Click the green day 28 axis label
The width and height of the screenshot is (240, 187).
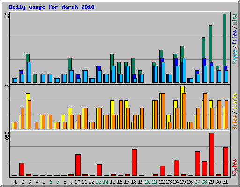tap(204, 182)
